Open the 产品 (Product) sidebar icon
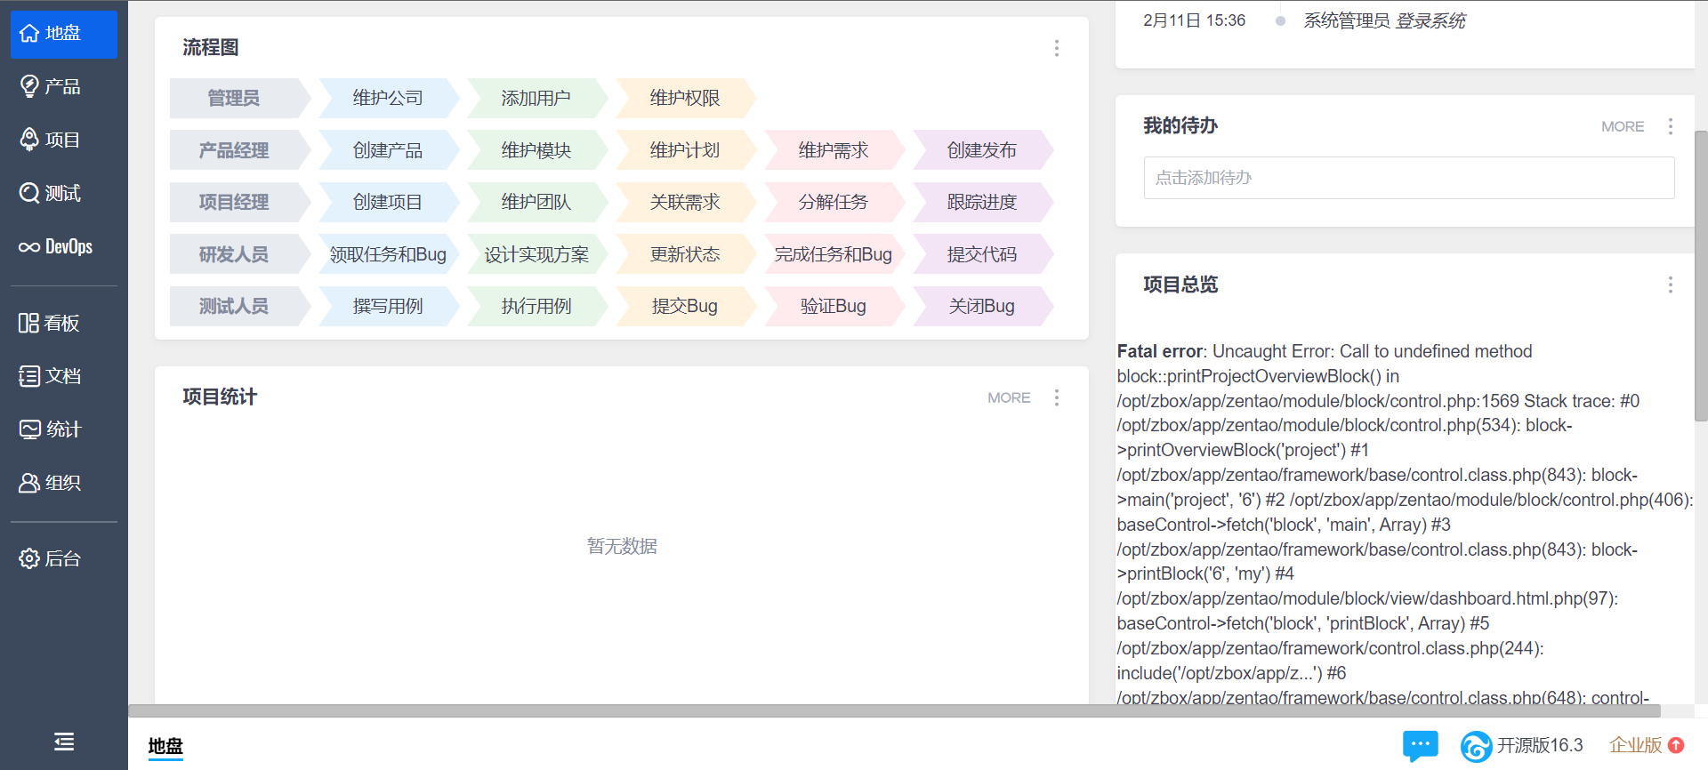The width and height of the screenshot is (1708, 770). click(29, 86)
